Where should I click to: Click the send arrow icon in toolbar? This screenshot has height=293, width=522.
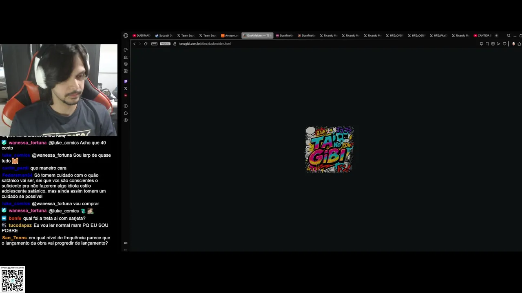point(498,44)
